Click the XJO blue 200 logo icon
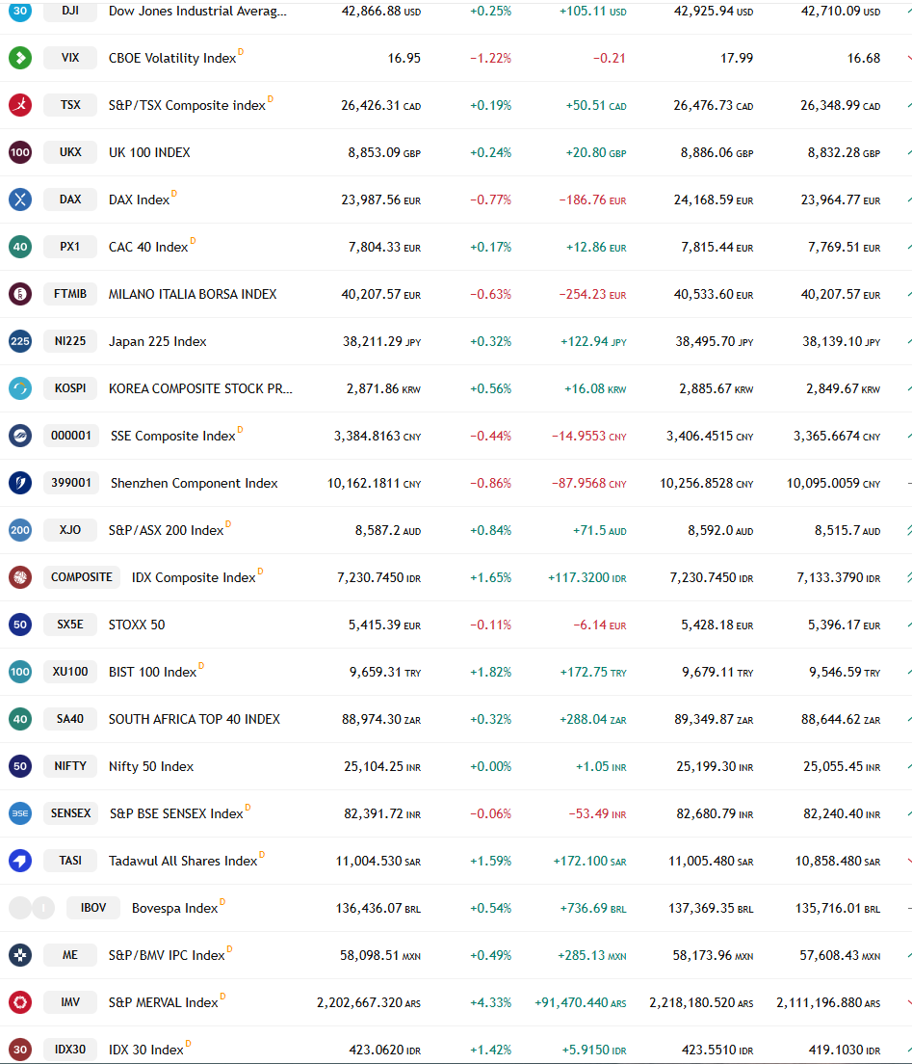 point(20,530)
